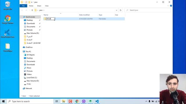This screenshot has height=104, width=186.
Task: Select OneDrive in navigation pane
Action: [x=29, y=47]
